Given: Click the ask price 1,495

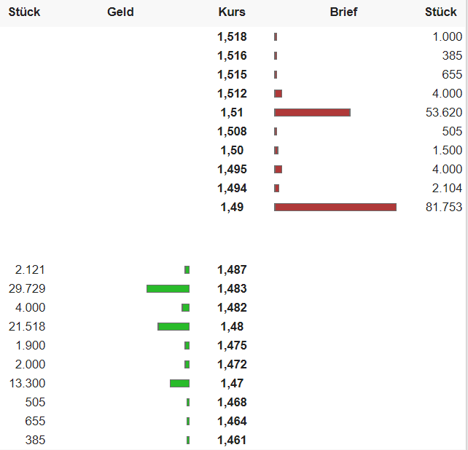Looking at the screenshot, I should (232, 169).
